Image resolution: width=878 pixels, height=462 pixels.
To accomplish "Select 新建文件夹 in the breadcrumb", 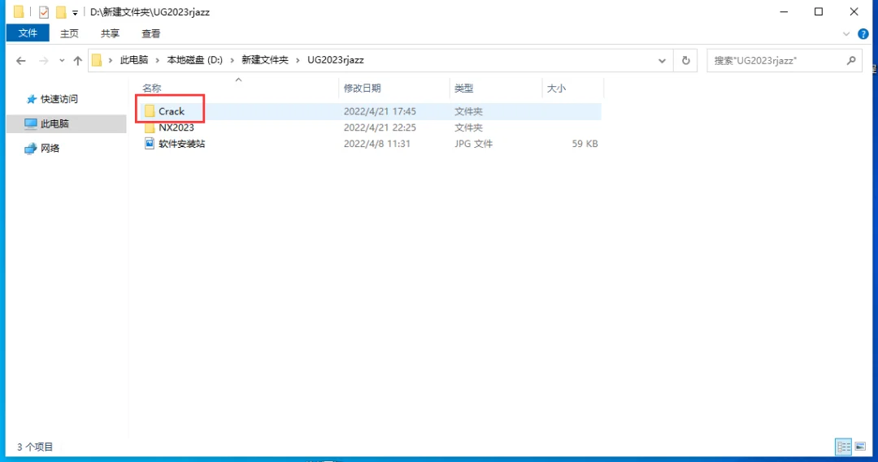I will (265, 60).
